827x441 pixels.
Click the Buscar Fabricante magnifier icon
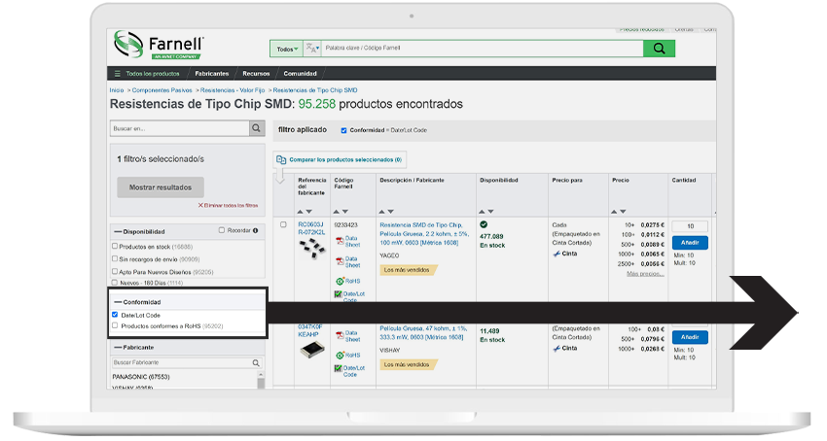click(256, 362)
